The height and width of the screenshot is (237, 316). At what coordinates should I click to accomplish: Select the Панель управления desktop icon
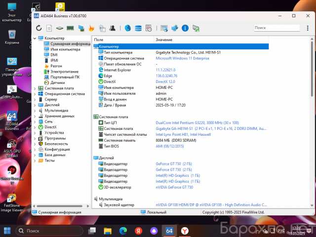point(12,67)
